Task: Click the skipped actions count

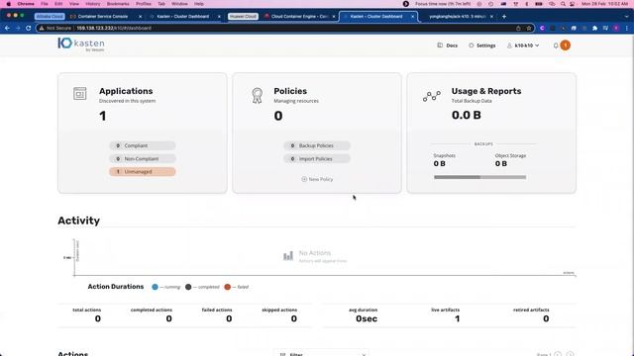Action: pos(294,318)
